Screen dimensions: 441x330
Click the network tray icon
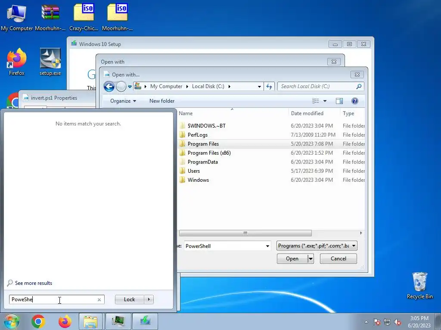(387, 322)
